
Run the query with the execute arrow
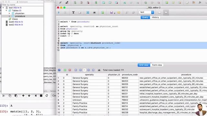59,13
